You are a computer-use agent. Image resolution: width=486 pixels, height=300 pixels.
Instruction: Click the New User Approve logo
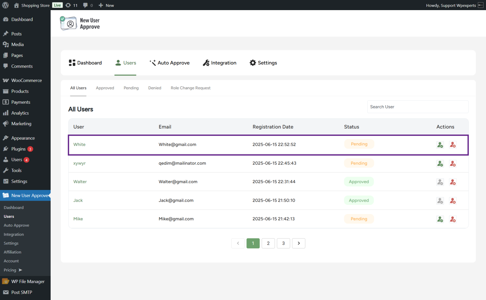(x=68, y=23)
